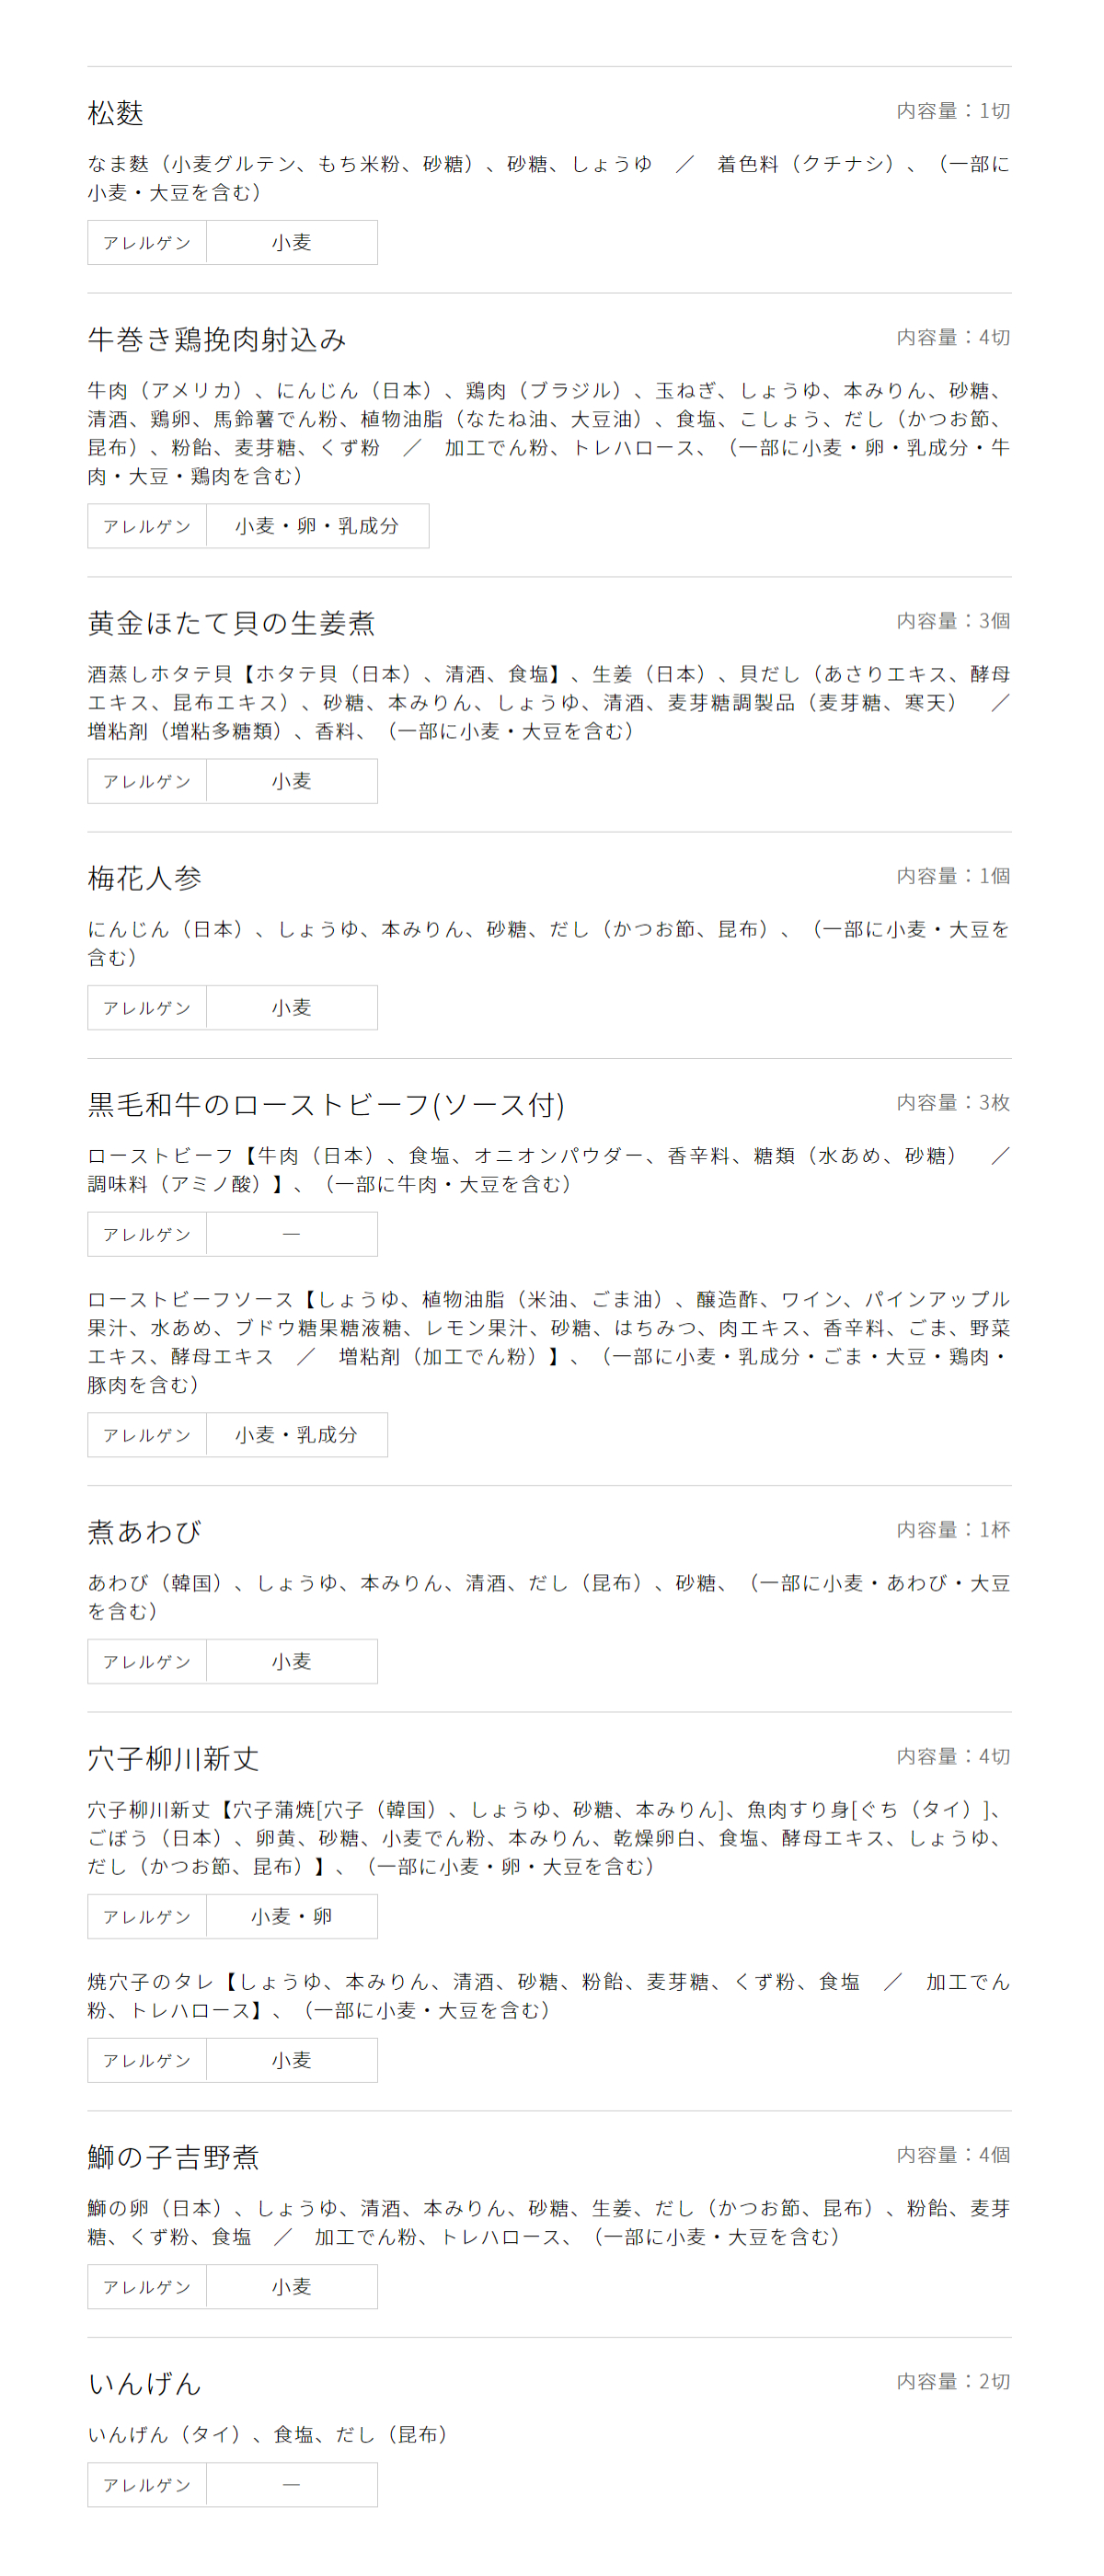Click the 小麦・卵・乳成分 allergen cell
The width and height of the screenshot is (1104, 2576).
pos(317,526)
